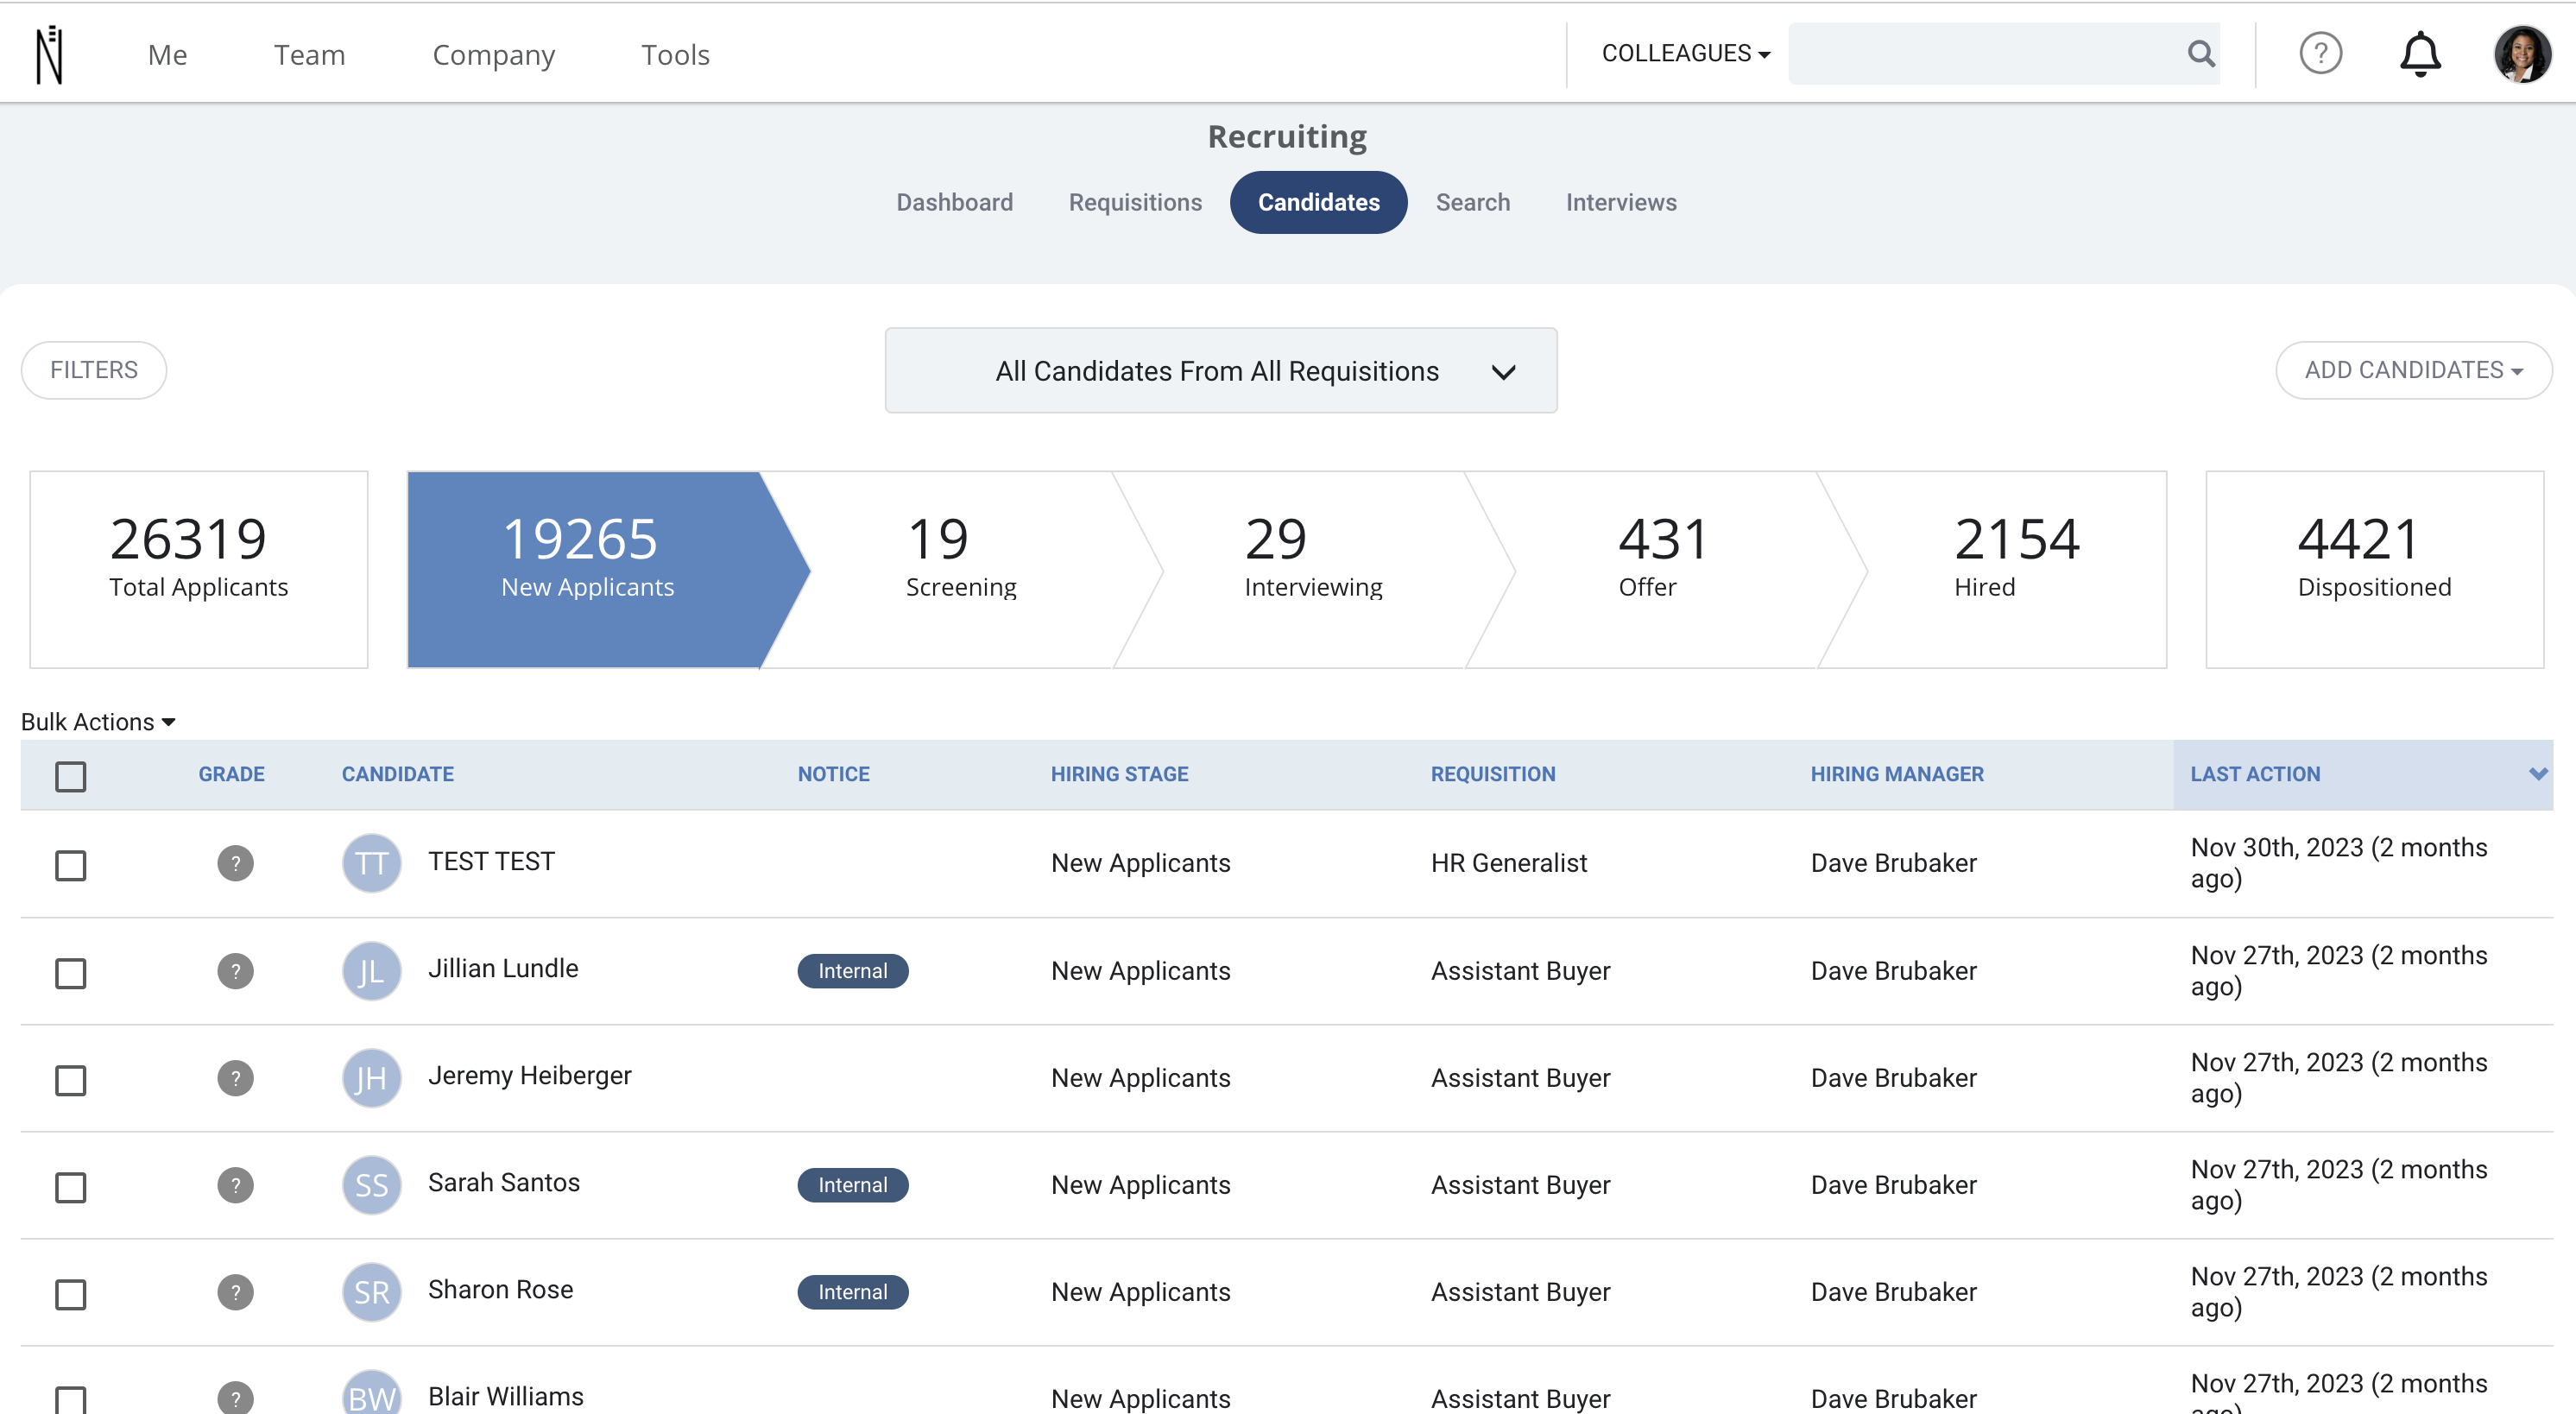Click the search magnifier icon
The width and height of the screenshot is (2576, 1414).
coord(2201,53)
